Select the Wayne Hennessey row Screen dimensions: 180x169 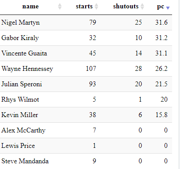tap(86, 69)
